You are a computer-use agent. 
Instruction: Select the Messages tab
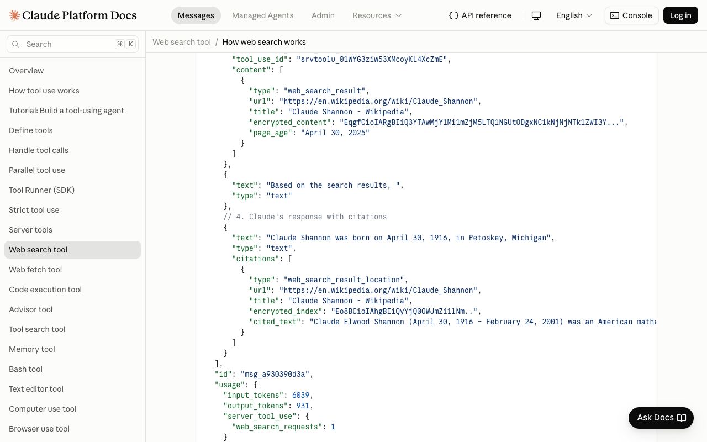click(x=196, y=15)
